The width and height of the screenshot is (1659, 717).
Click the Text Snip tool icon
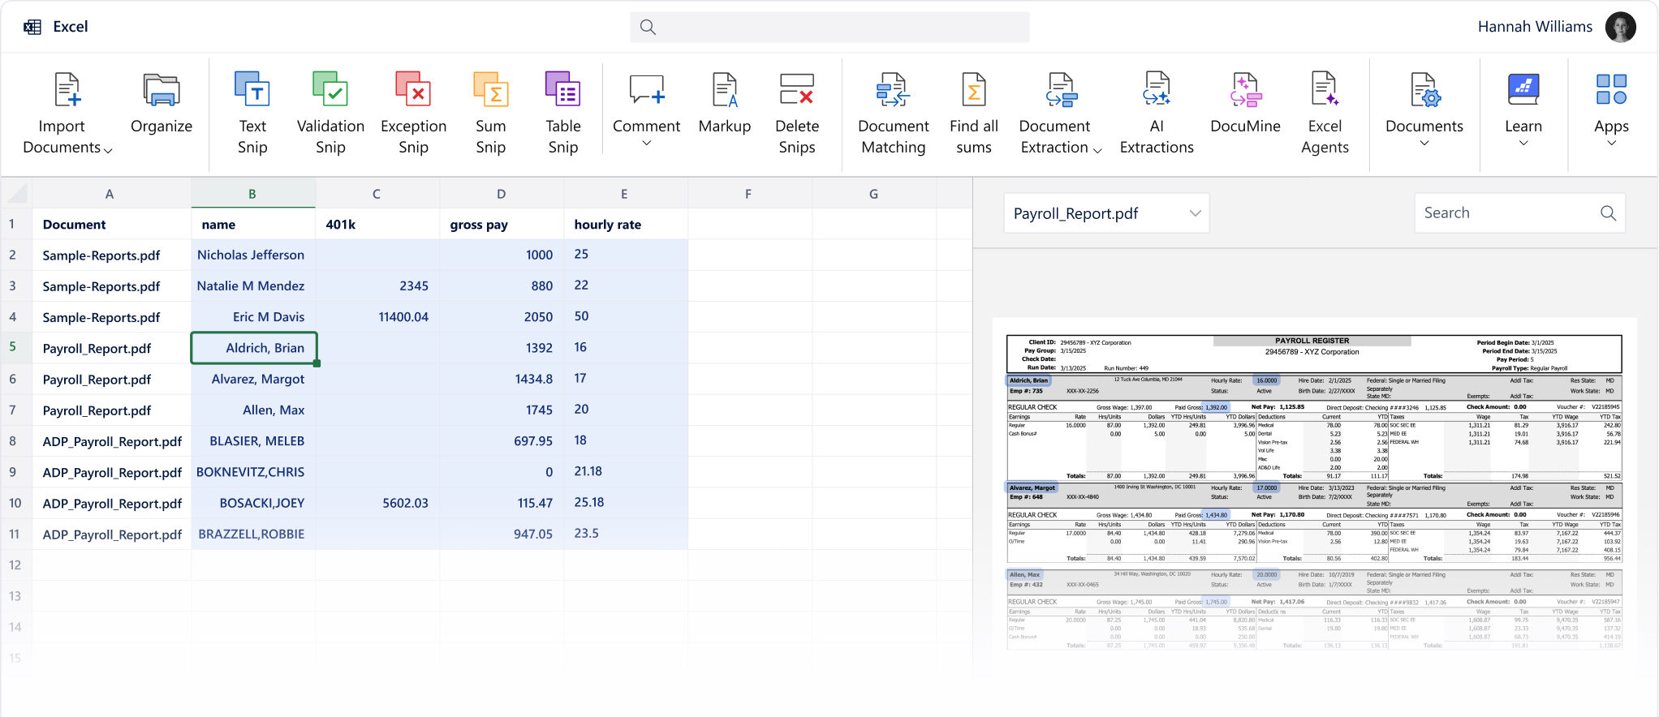252,89
